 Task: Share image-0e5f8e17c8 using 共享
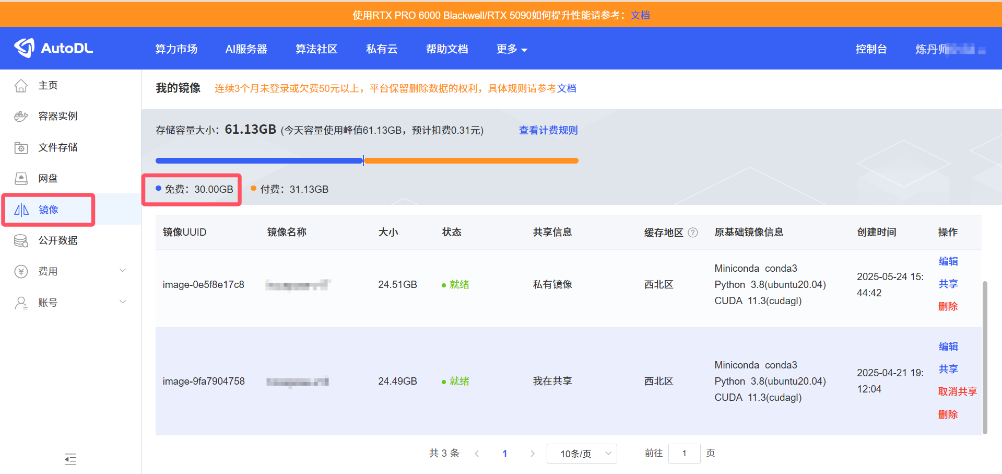[948, 284]
